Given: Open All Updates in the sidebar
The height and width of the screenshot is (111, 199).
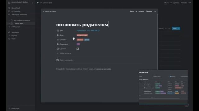Looking at the screenshot, I should [16, 11].
